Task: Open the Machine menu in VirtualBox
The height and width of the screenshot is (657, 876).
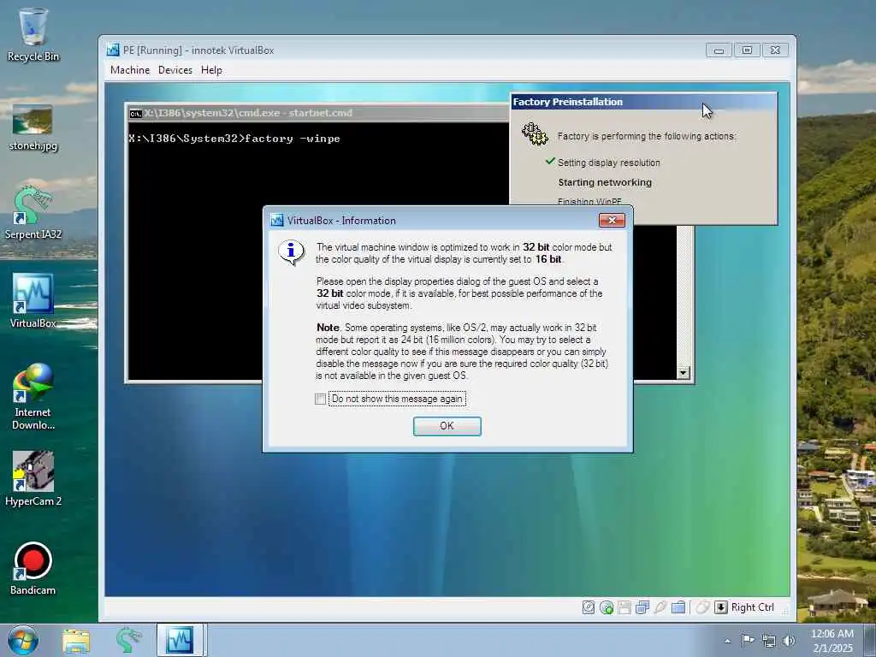Action: pos(130,70)
